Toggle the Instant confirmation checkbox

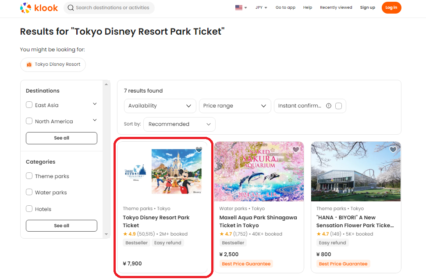tap(338, 106)
